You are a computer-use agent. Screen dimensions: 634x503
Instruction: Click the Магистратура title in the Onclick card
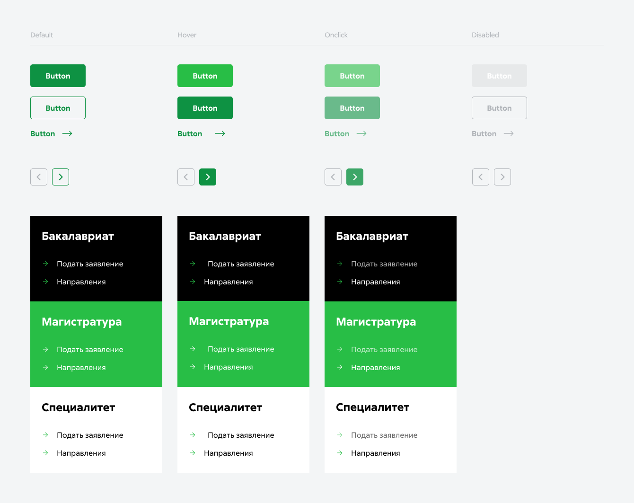click(x=376, y=322)
